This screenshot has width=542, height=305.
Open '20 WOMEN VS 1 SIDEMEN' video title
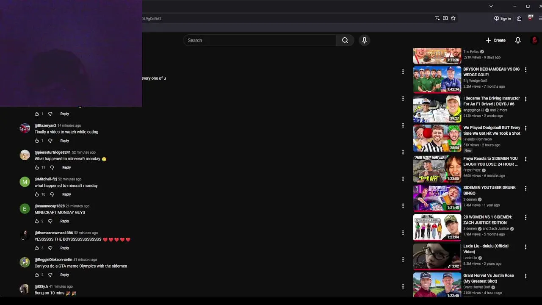pos(487,219)
